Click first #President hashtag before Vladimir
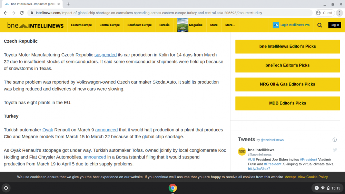Image resolution: width=345 pixels, height=194 pixels. [x=308, y=160]
